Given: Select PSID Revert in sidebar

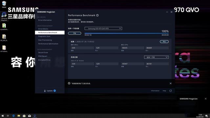Looking at the screenshot, I should pos(43,56).
